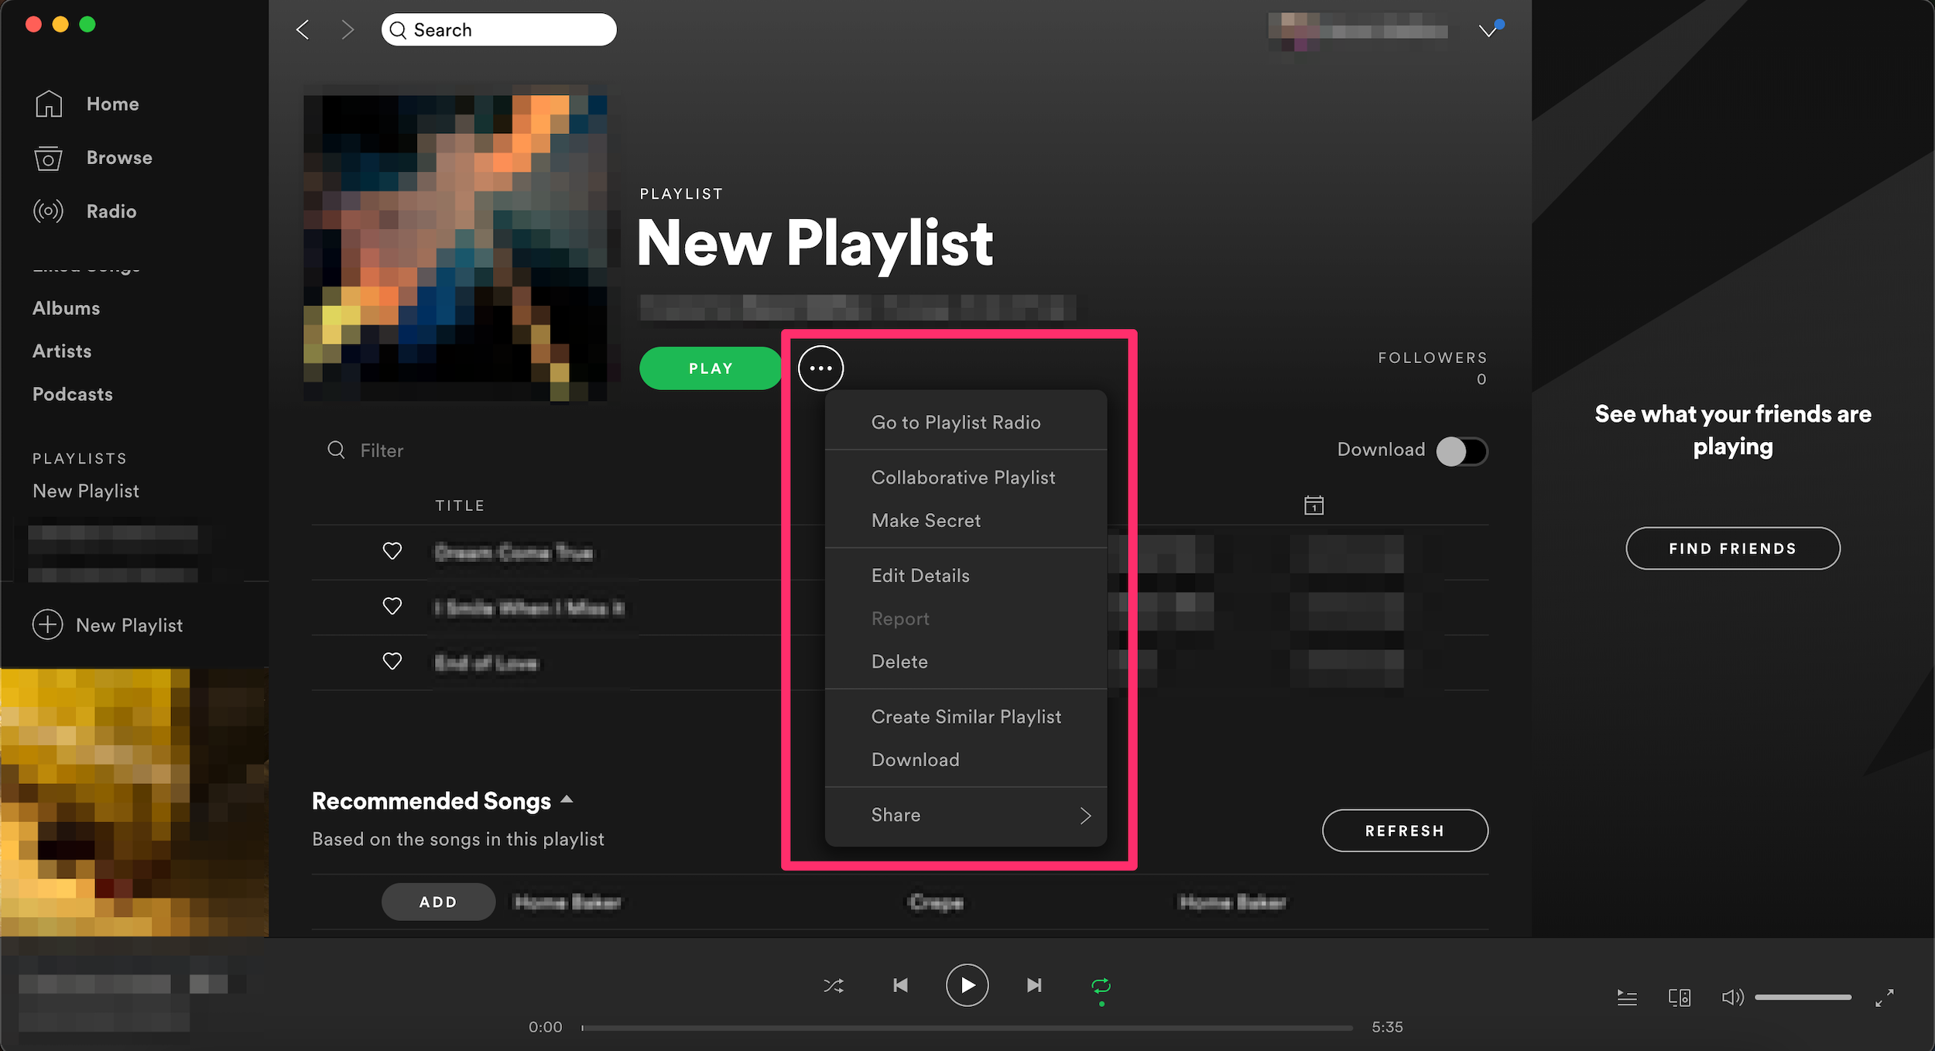The height and width of the screenshot is (1051, 1935).
Task: Click the Find Friends button
Action: pyautogui.click(x=1733, y=545)
